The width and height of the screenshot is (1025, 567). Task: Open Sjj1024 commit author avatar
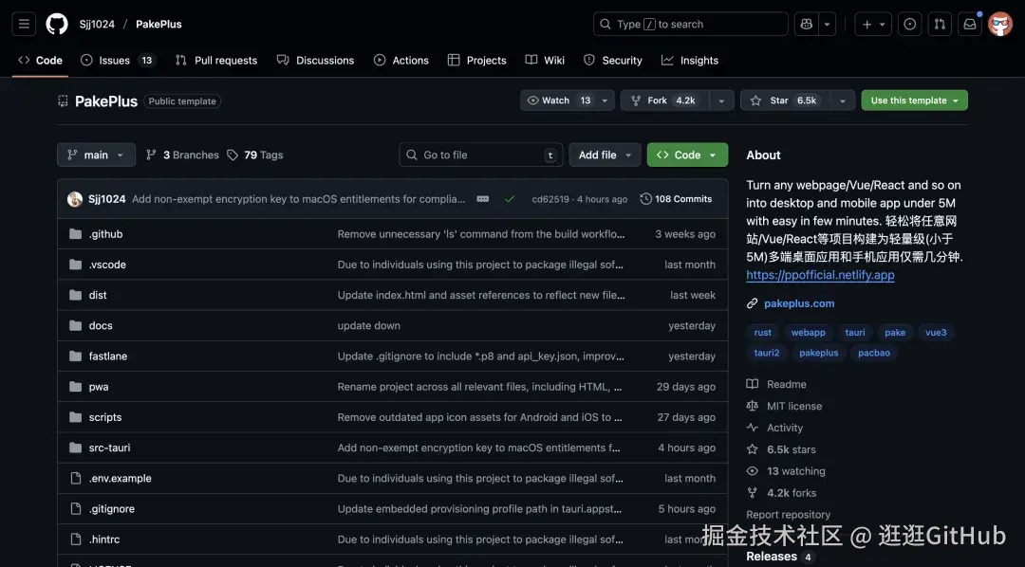(75, 199)
